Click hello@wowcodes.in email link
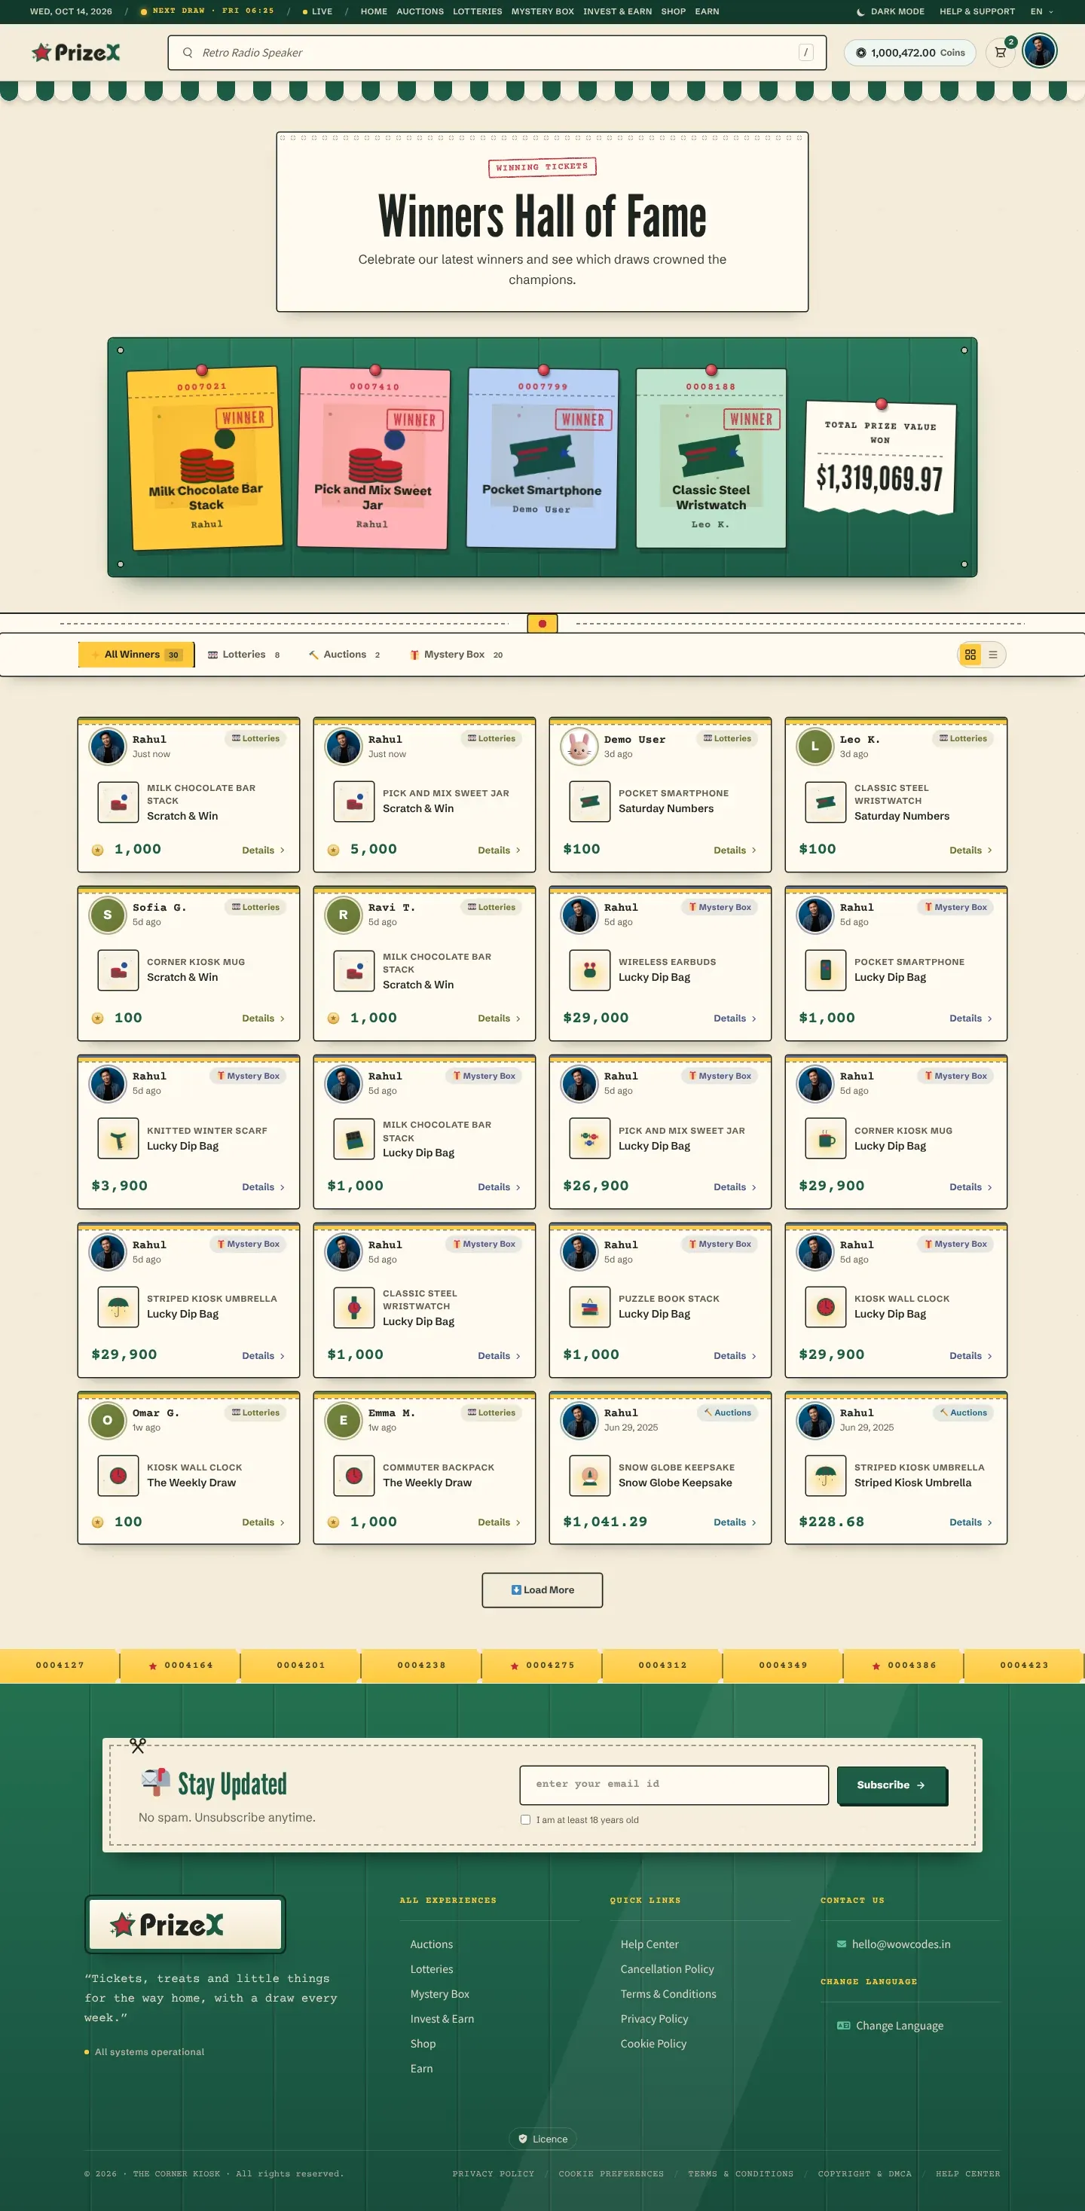 (x=900, y=1944)
